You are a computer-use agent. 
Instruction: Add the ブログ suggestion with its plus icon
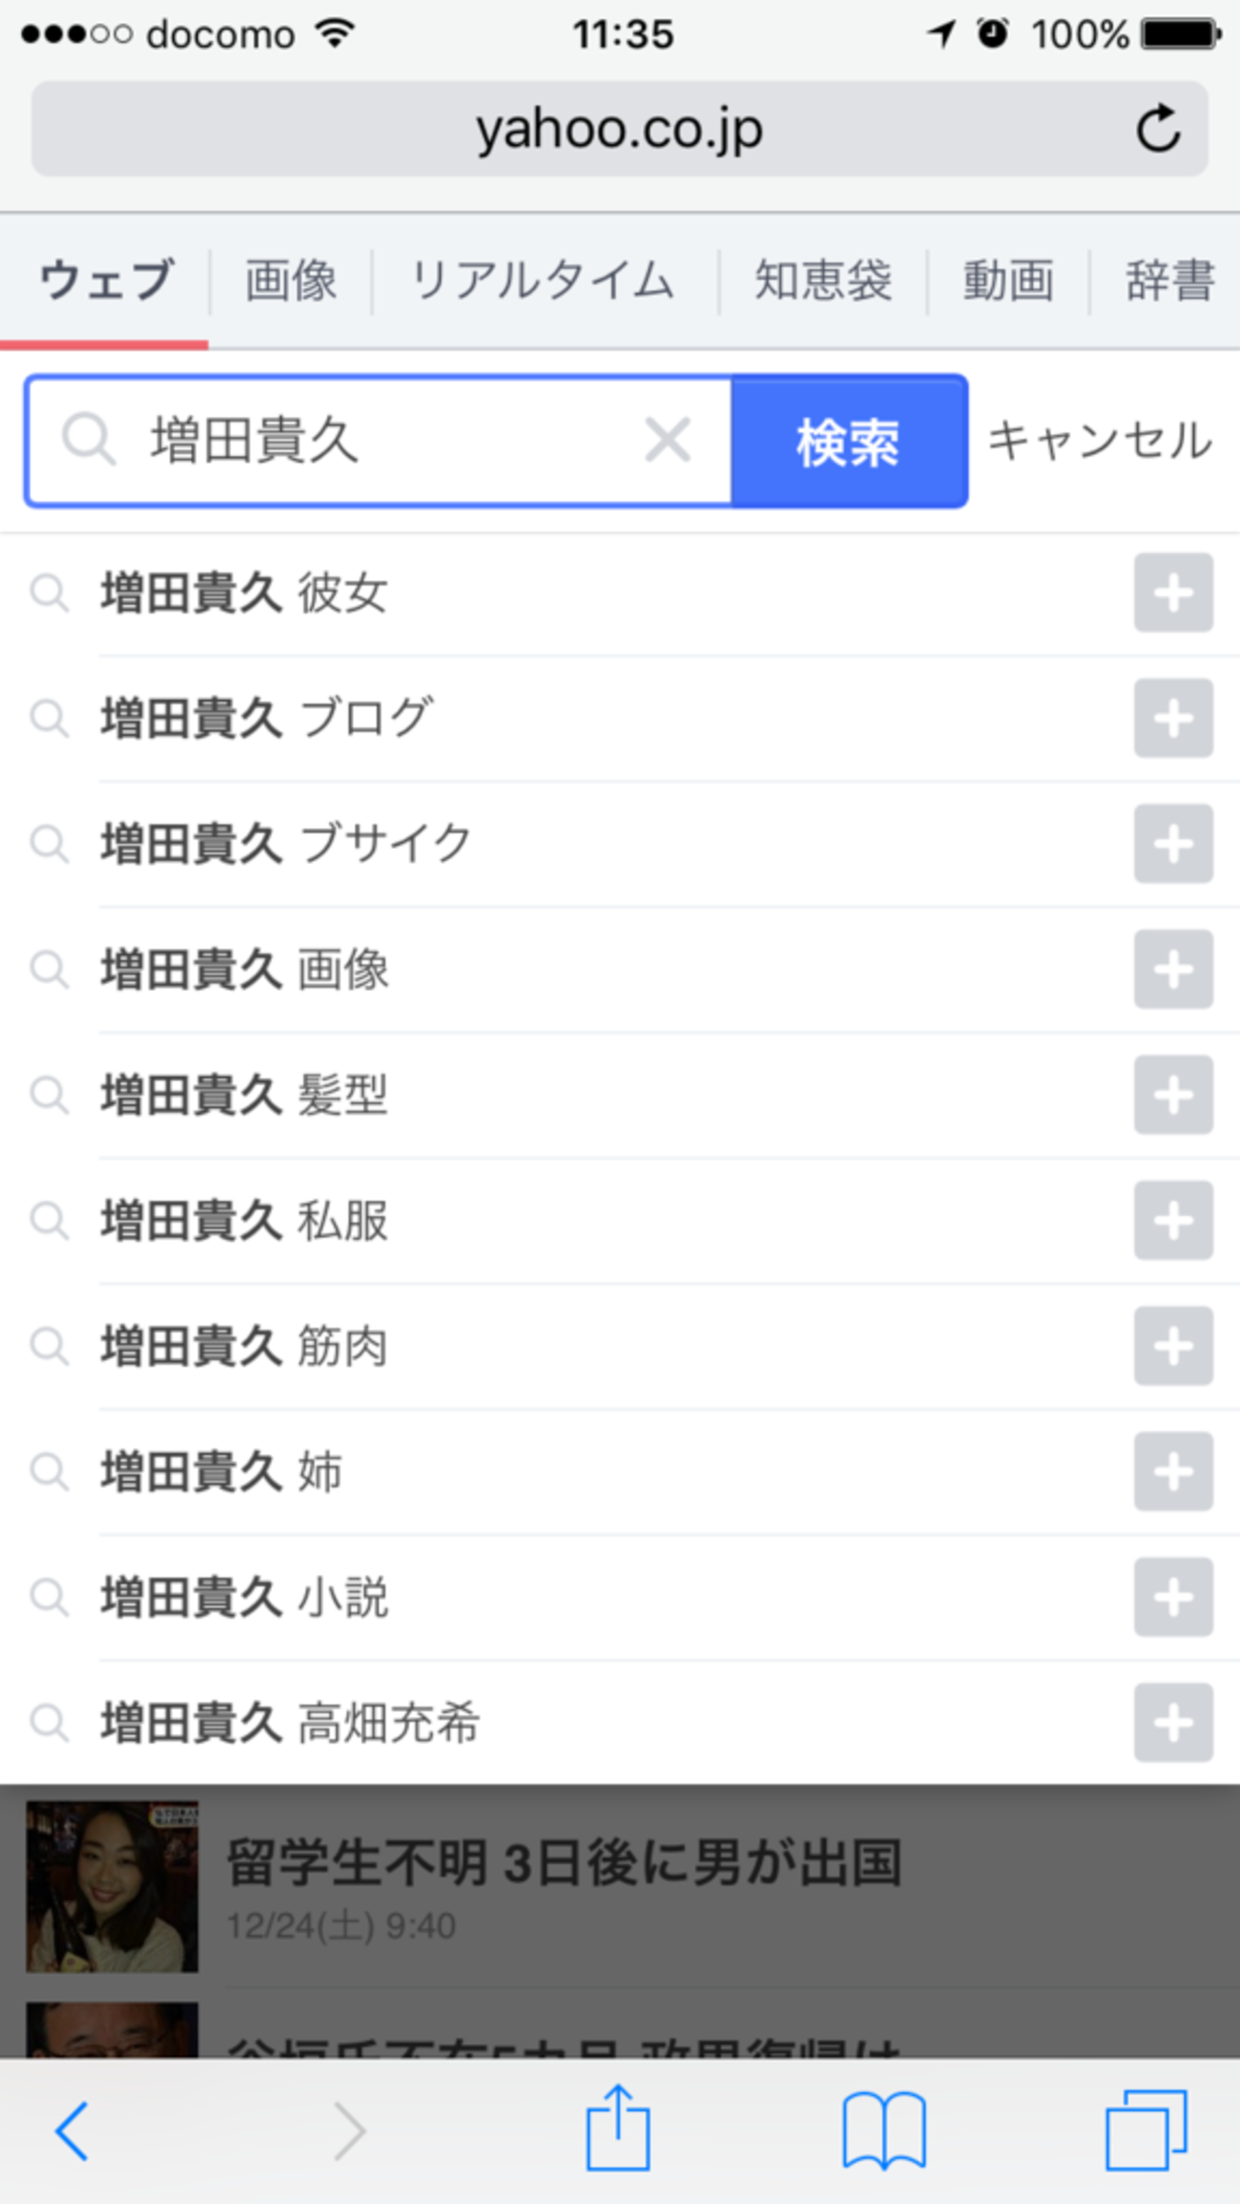click(1172, 718)
